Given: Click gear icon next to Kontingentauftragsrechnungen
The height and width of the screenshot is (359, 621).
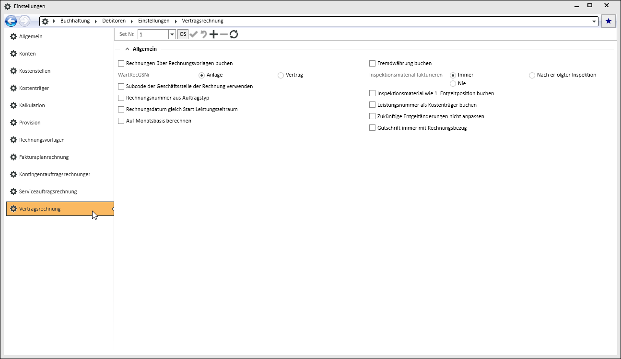Looking at the screenshot, I should (x=13, y=174).
